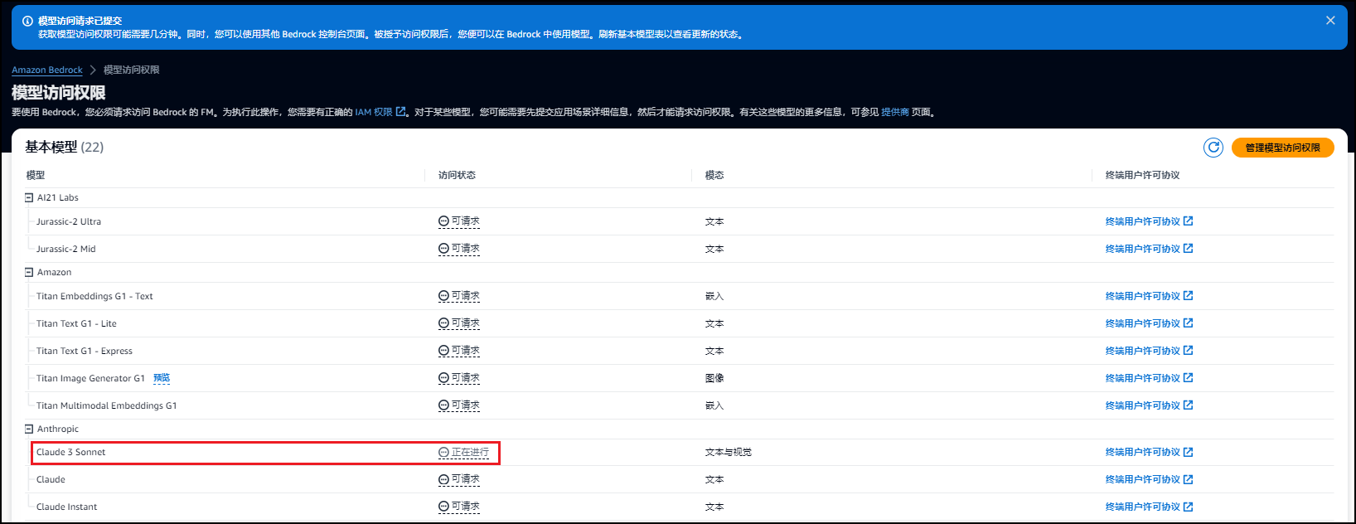
Task: Click 可请求 status for Titan Multimodal Embeddings G1
Action: pyautogui.click(x=459, y=405)
